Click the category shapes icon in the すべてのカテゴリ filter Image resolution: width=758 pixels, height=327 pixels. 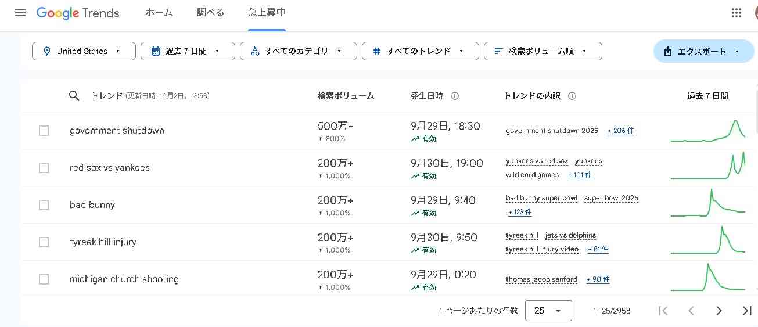(255, 51)
